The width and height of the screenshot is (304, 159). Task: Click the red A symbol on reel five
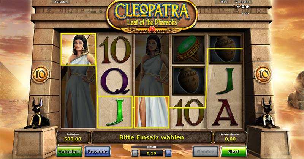point(225,112)
